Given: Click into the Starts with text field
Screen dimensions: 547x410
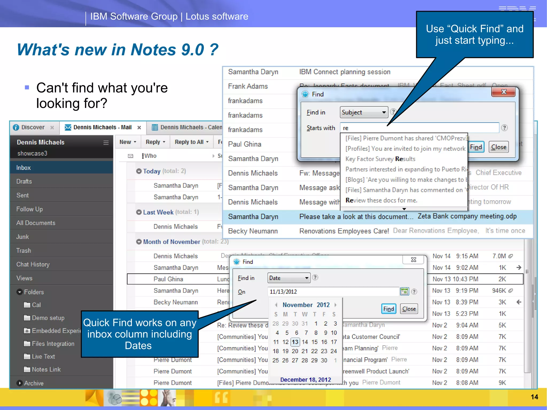Looking at the screenshot, I should (420, 128).
